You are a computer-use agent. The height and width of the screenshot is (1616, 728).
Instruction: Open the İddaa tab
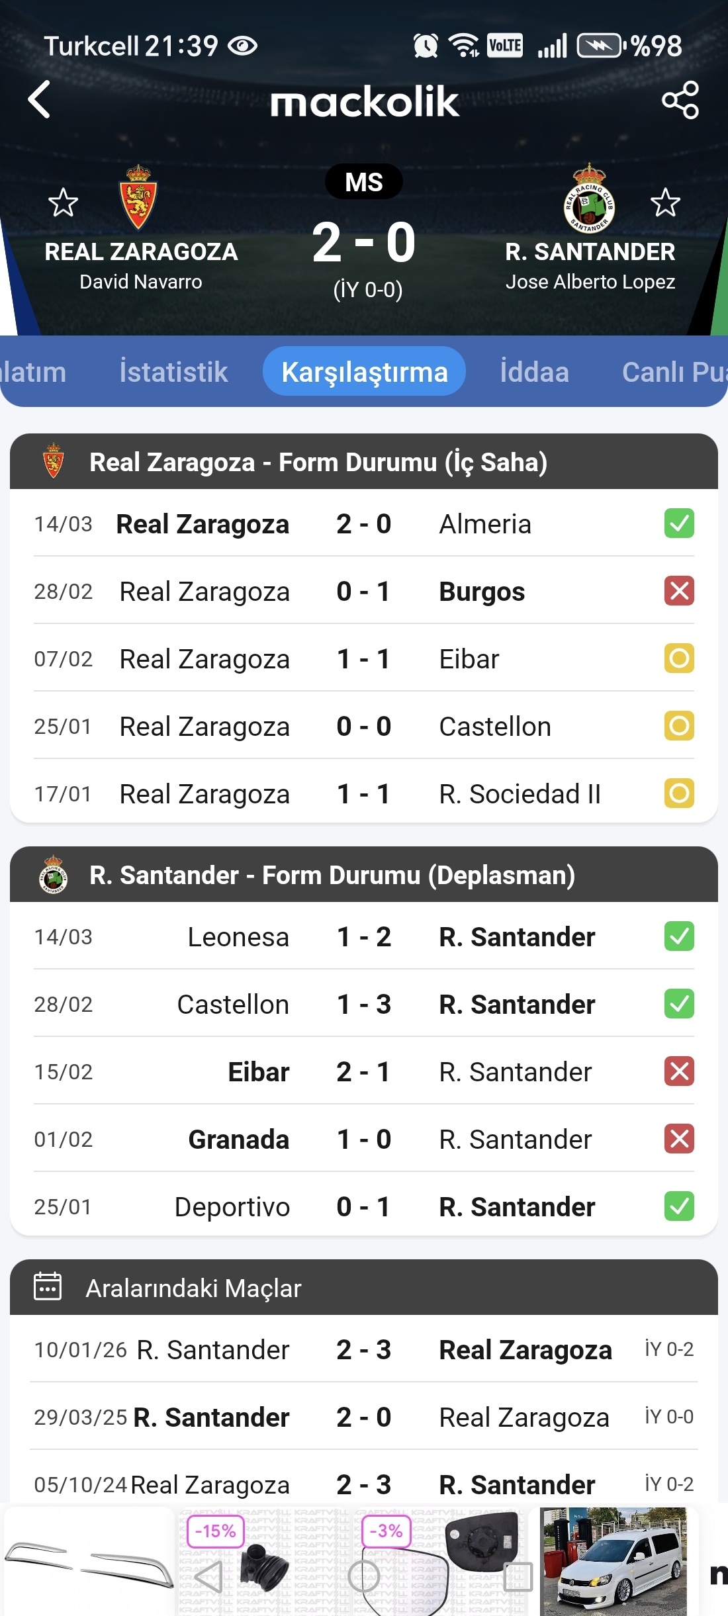tap(534, 372)
